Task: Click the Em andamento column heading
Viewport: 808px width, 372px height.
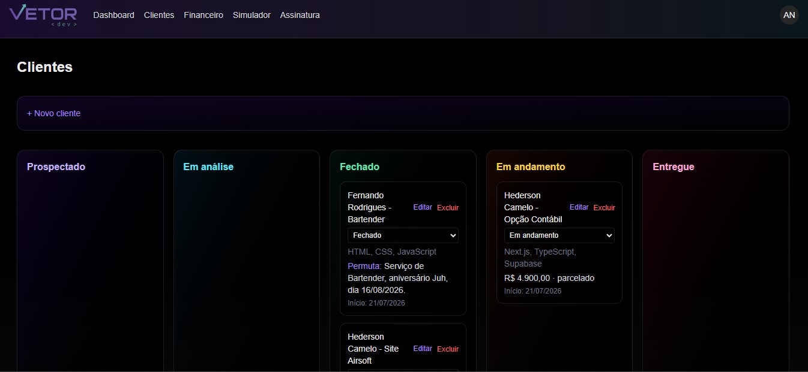Action: (531, 167)
